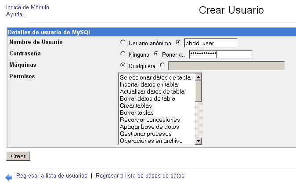This screenshot has height=189, width=296.
Task: Select the Usuario anónimo radio button
Action: coord(123,43)
